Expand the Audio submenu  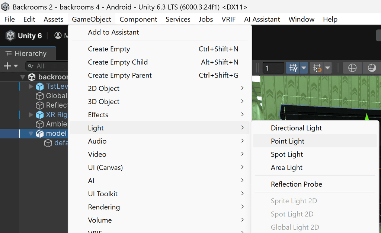point(160,141)
